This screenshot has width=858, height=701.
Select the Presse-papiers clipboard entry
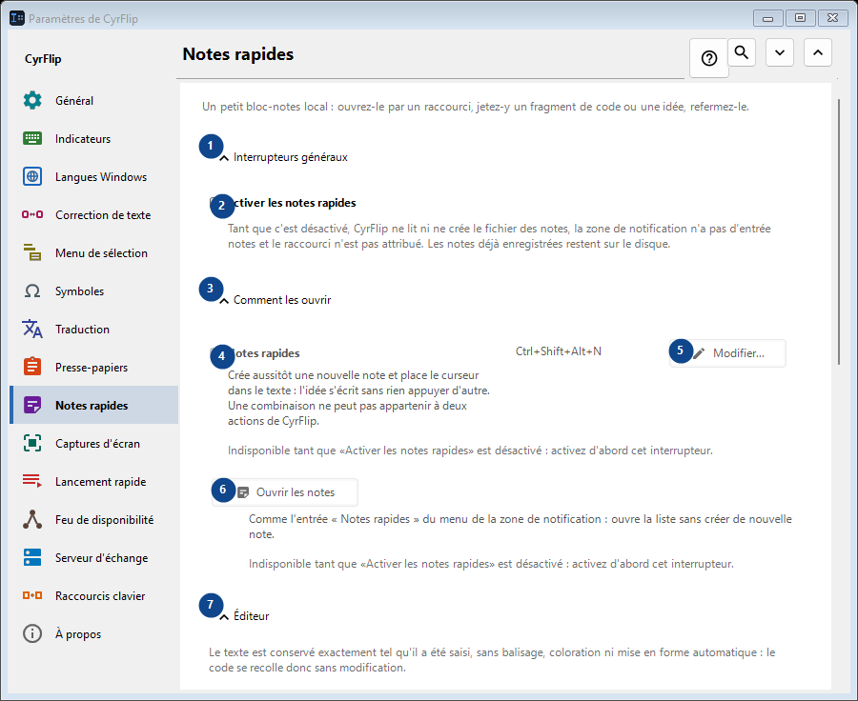tap(94, 368)
